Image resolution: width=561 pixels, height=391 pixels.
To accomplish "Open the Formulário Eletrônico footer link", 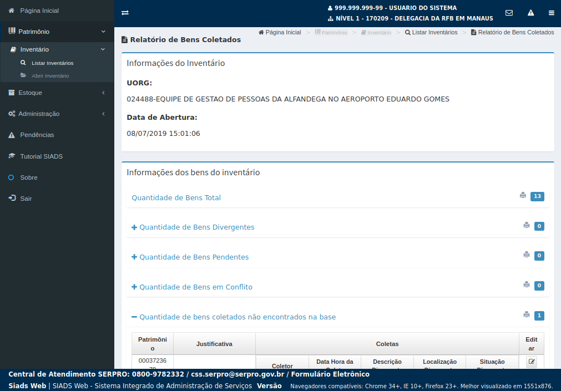I will [330, 374].
